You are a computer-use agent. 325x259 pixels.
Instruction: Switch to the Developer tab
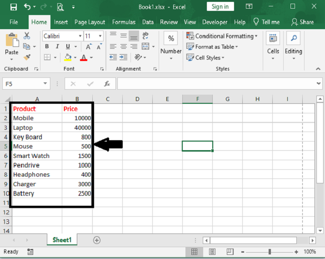click(215, 22)
